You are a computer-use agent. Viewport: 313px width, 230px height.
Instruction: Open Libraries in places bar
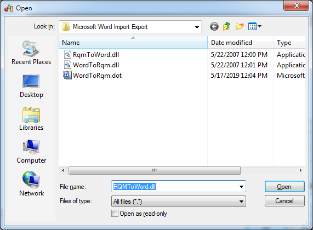pos(31,119)
